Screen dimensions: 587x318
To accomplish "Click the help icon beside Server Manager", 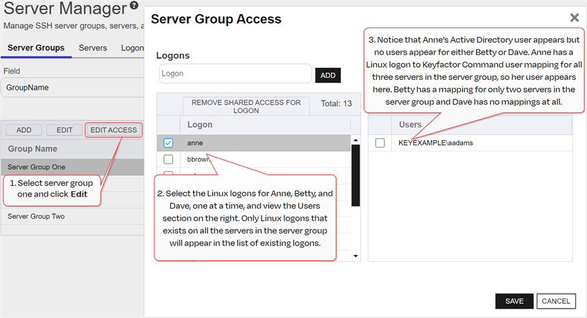I will pos(134,7).
